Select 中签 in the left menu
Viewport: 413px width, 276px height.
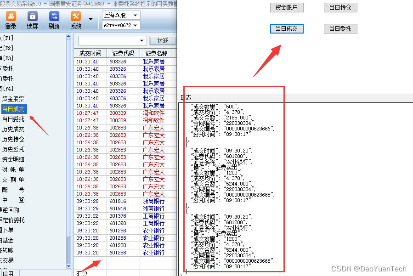click(13, 200)
